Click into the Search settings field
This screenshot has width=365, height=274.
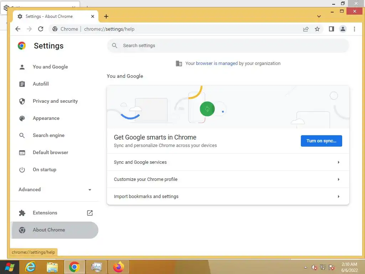click(228, 45)
